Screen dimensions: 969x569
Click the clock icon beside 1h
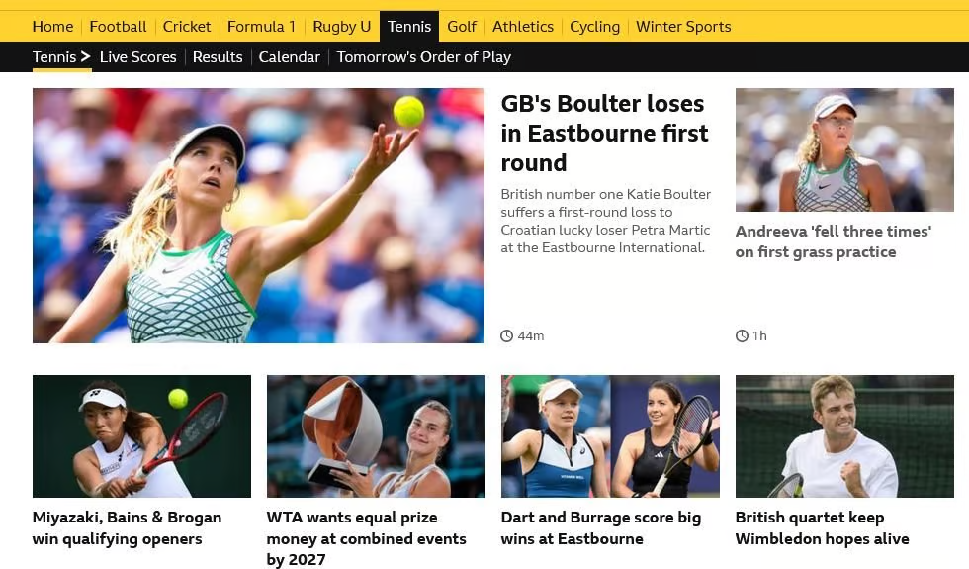tap(742, 335)
